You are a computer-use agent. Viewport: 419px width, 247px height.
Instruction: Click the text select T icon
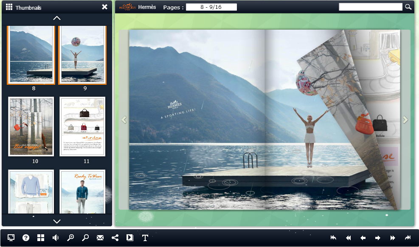[x=145, y=238]
